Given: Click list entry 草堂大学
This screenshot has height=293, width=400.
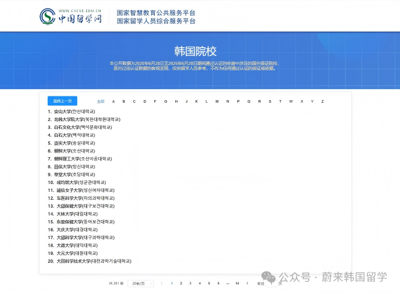Looking at the screenshot, I should (71, 175).
